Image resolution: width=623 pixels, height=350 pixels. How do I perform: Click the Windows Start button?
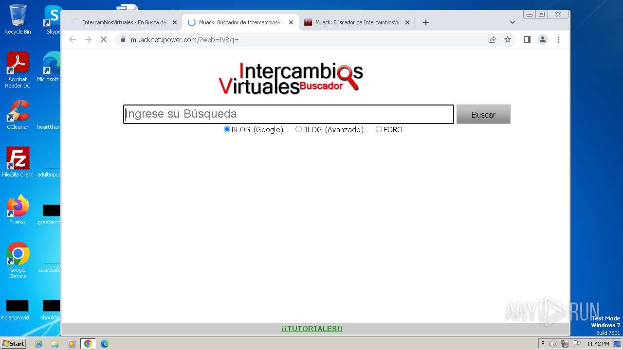[13, 343]
